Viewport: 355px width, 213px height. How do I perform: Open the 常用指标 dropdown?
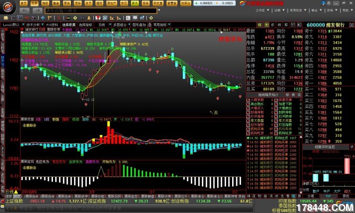pos(170,25)
